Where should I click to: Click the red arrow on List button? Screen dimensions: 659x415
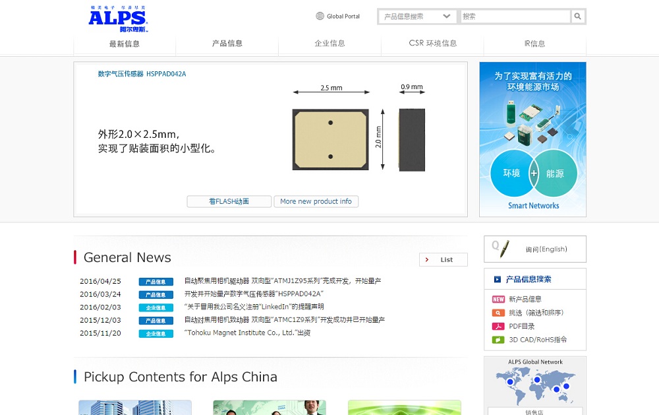pos(427,260)
